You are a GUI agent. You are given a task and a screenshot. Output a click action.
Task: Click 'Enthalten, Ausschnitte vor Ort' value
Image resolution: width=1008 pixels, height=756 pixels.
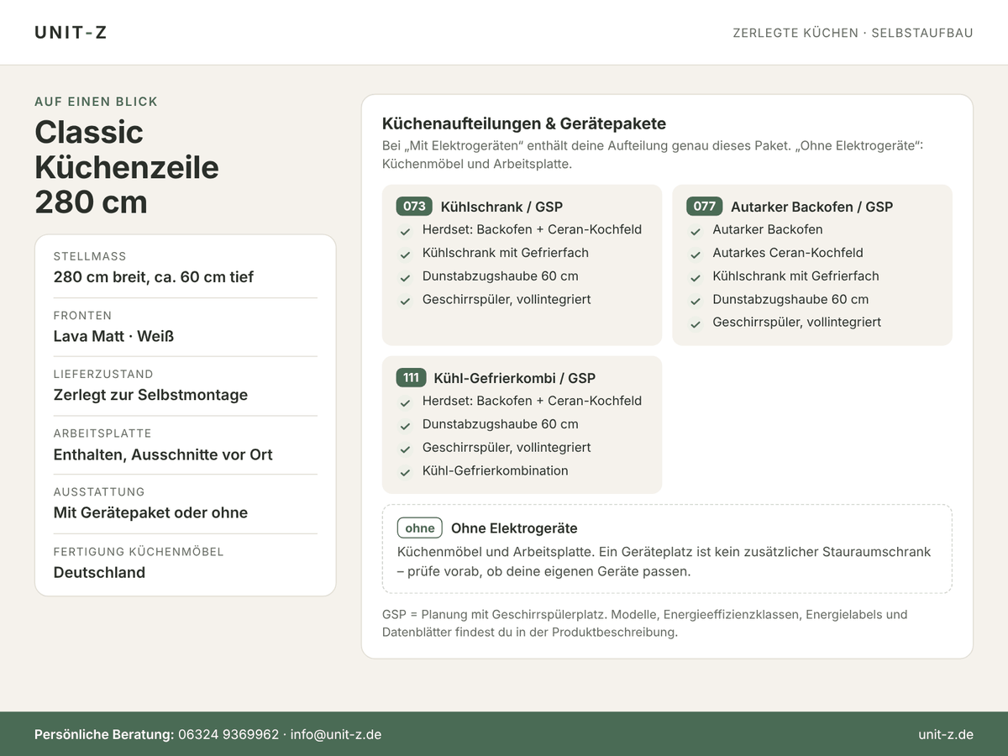(x=163, y=454)
